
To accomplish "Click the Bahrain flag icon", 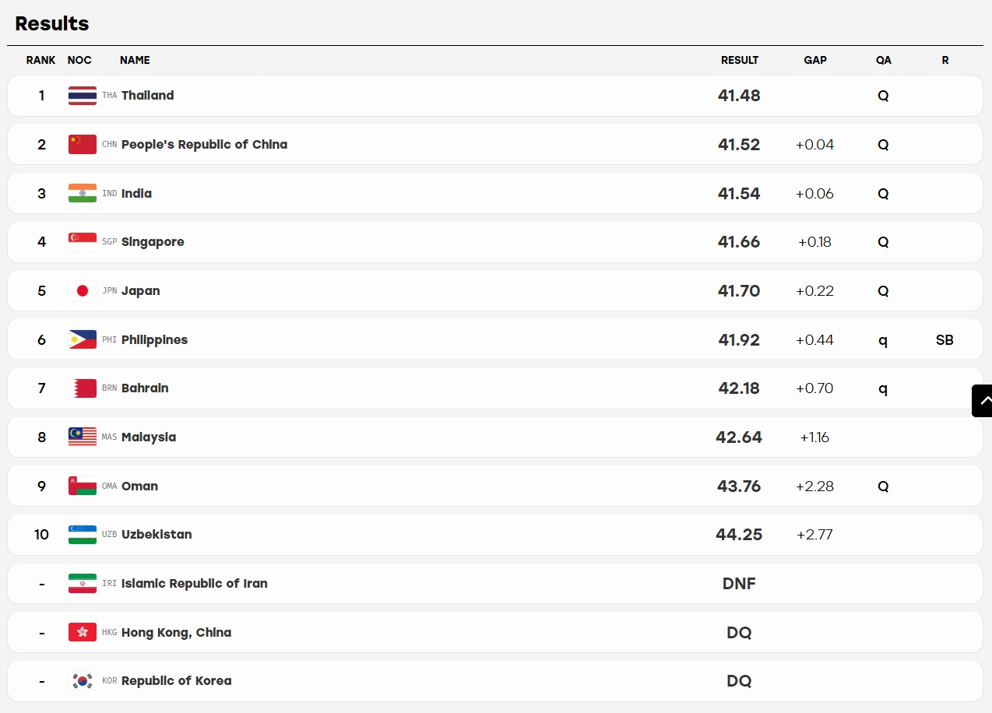I will tap(83, 388).
